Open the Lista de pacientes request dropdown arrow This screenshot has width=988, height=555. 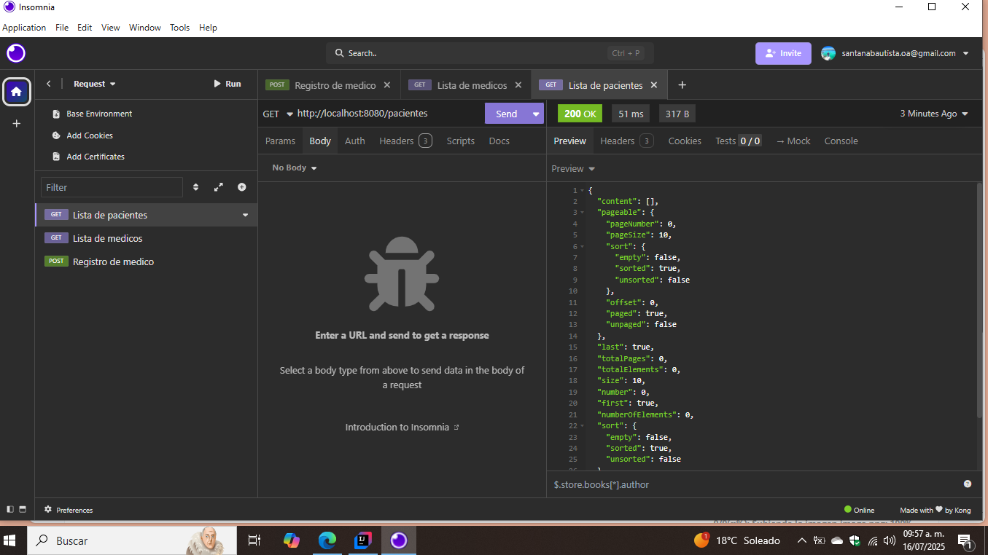pos(246,215)
